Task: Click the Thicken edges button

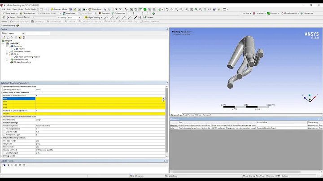Action: (x=148, y=17)
